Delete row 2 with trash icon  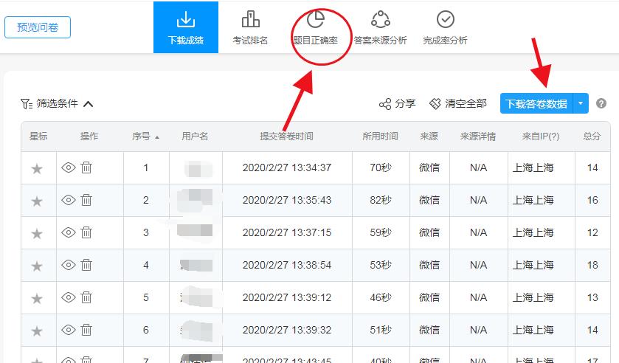click(x=86, y=200)
